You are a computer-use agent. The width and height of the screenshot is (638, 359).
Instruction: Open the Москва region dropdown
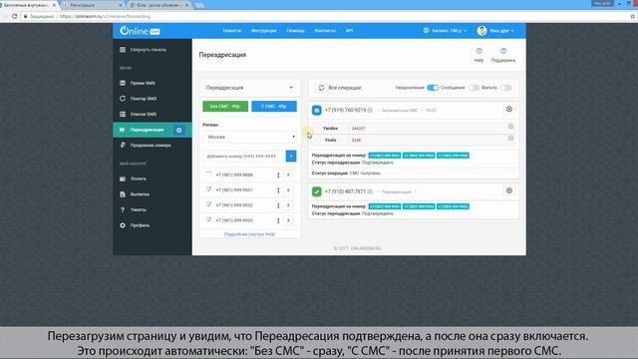(x=249, y=137)
